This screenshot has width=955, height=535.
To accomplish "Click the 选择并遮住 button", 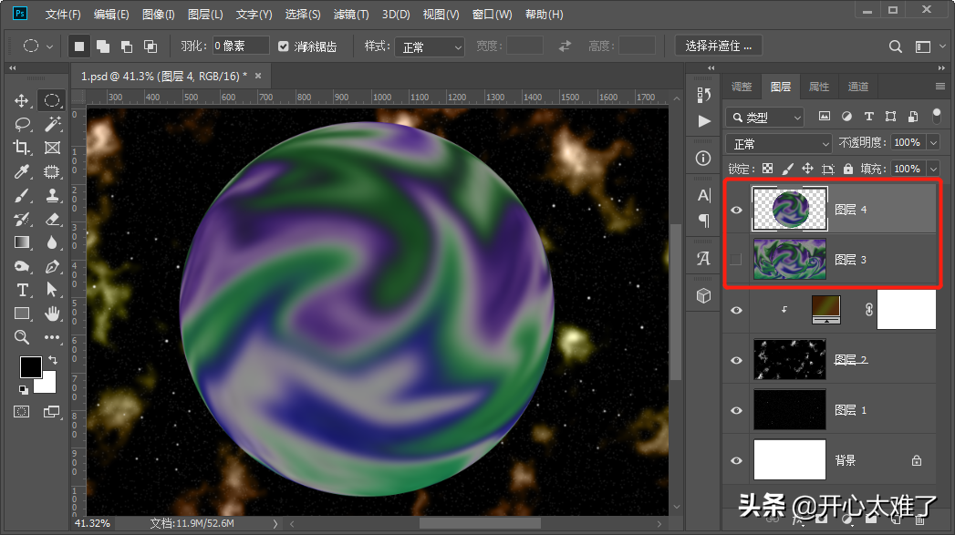I will point(719,46).
